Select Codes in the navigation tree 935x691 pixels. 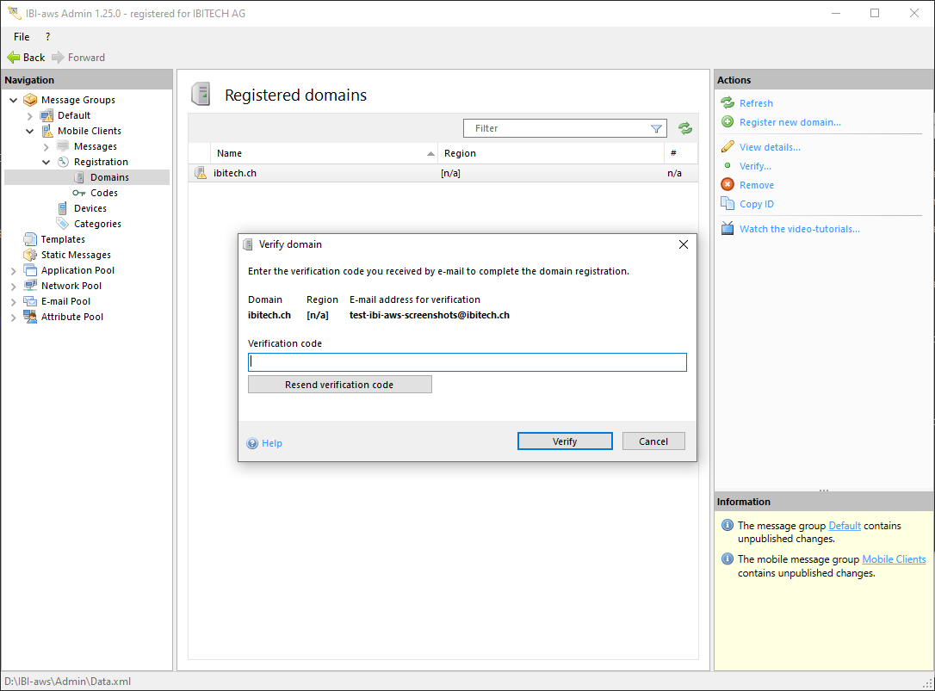click(x=103, y=193)
